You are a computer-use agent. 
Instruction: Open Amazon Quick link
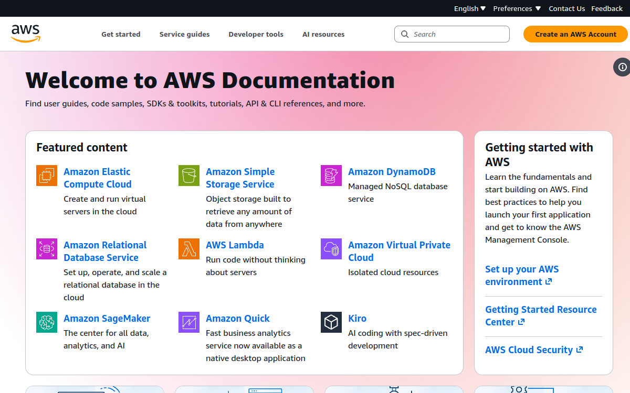click(237, 318)
